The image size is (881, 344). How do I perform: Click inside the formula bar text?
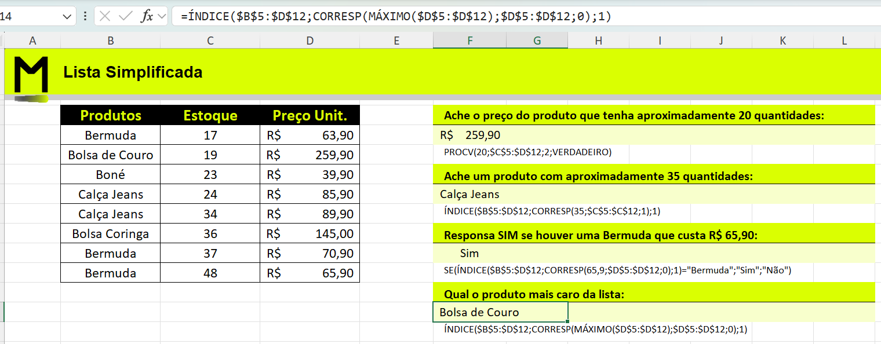(x=396, y=17)
